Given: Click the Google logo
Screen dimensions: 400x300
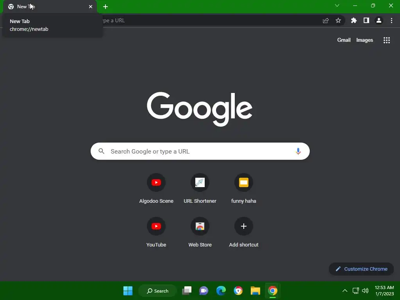Looking at the screenshot, I should (200, 109).
